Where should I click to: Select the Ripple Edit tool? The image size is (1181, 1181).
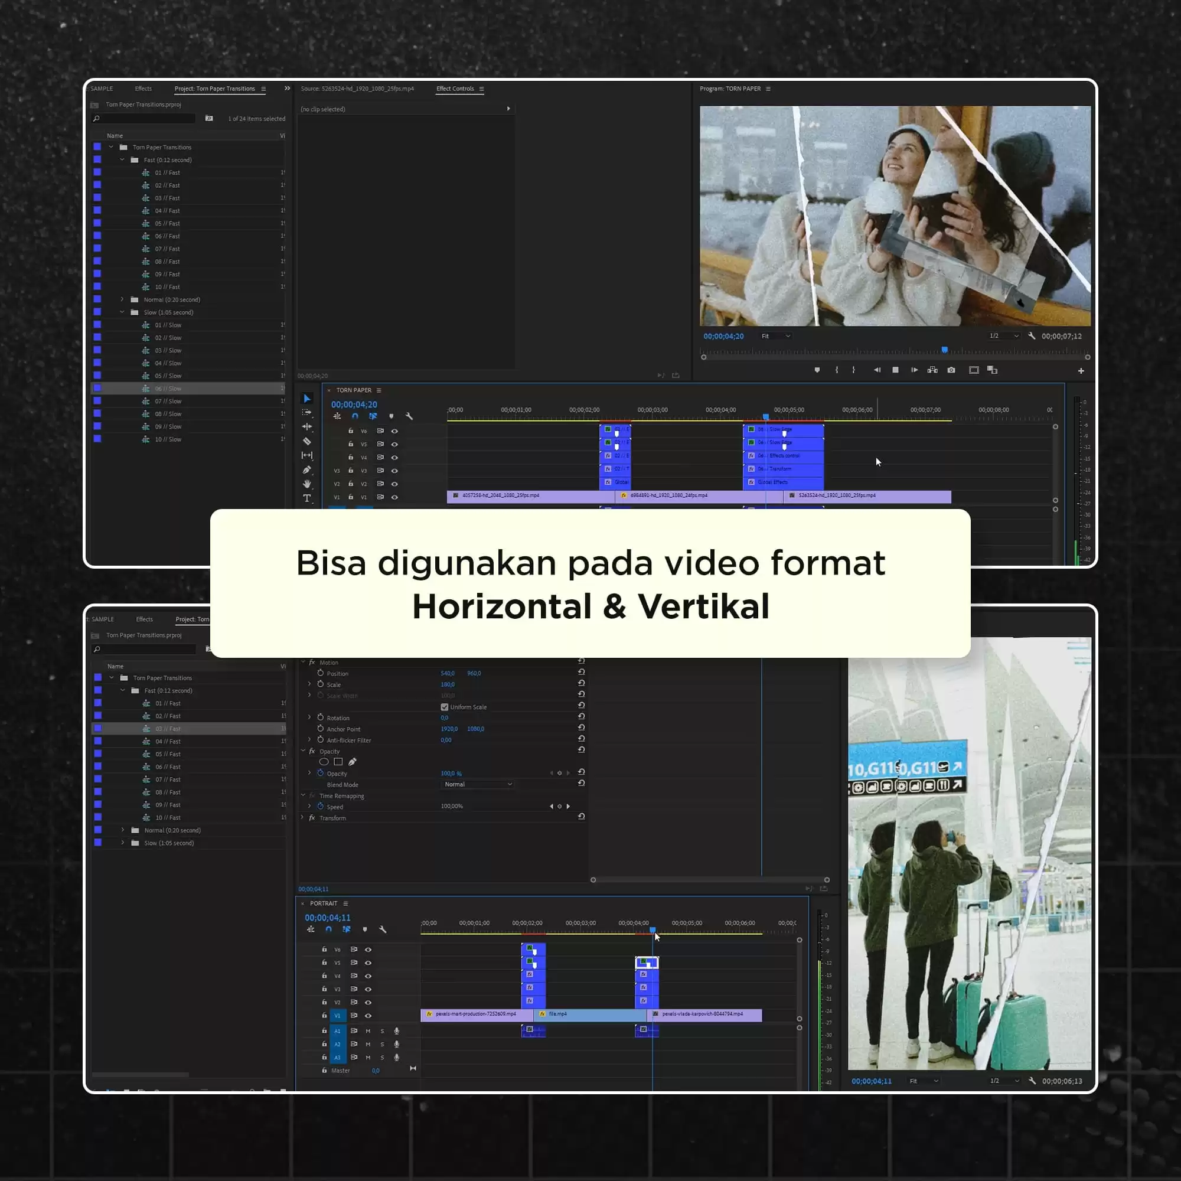tap(307, 427)
